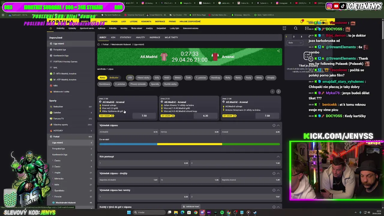Select the Hlavní sázky filter chip
This screenshot has height=216, width=384.
tap(143, 78)
